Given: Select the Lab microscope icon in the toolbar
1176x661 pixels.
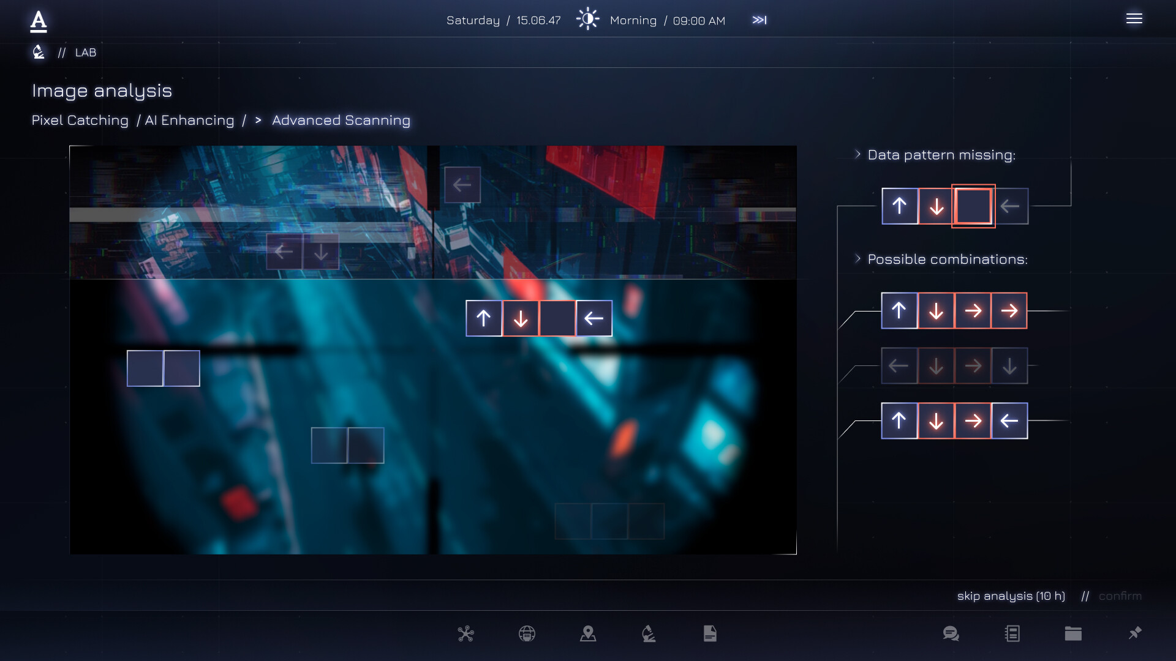Looking at the screenshot, I should [649, 634].
